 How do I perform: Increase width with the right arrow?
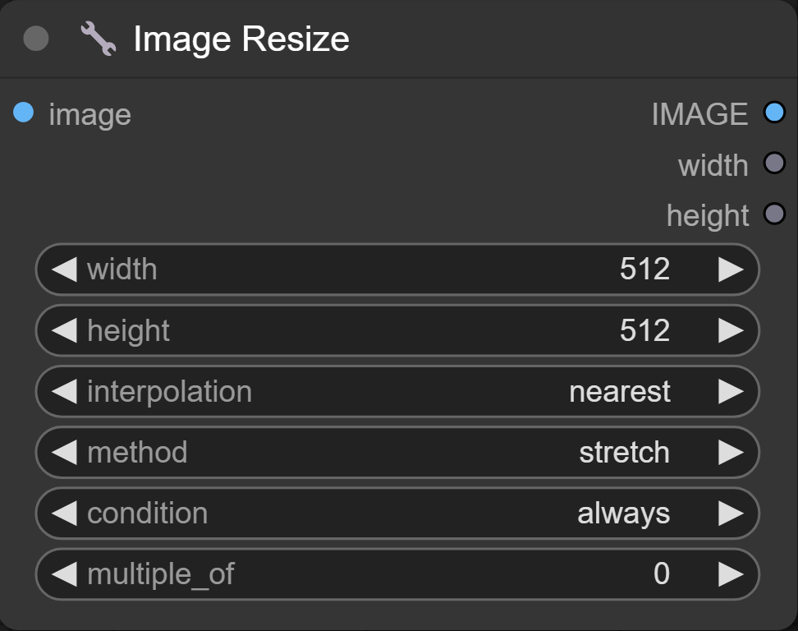(731, 269)
